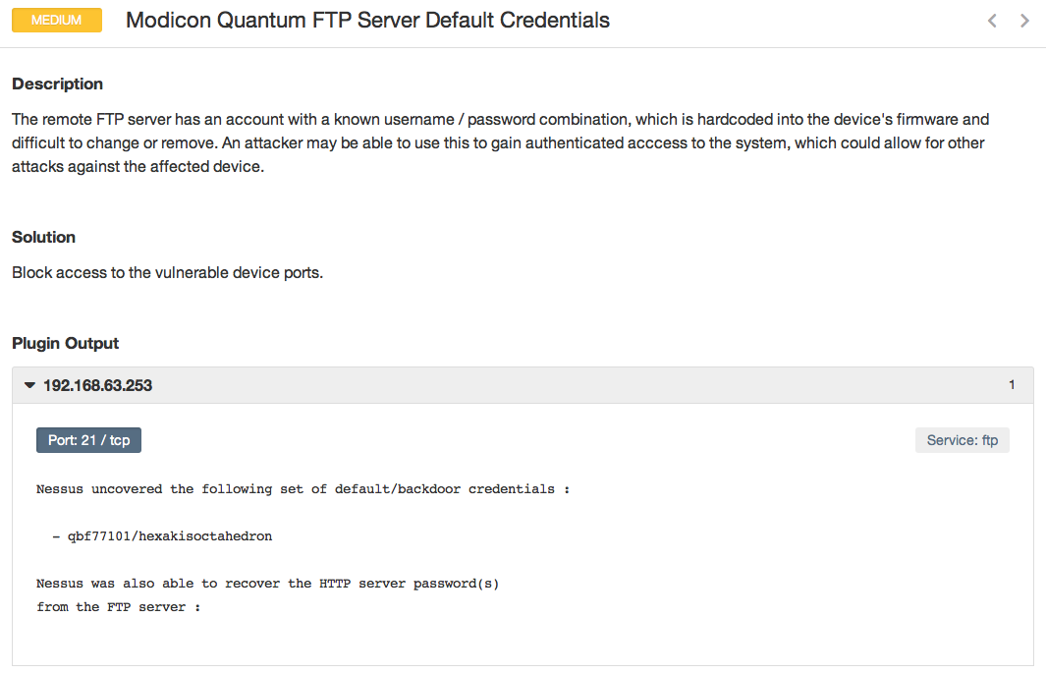
Task: Collapse the 192.168.63.253 host output triangle
Action: (29, 386)
